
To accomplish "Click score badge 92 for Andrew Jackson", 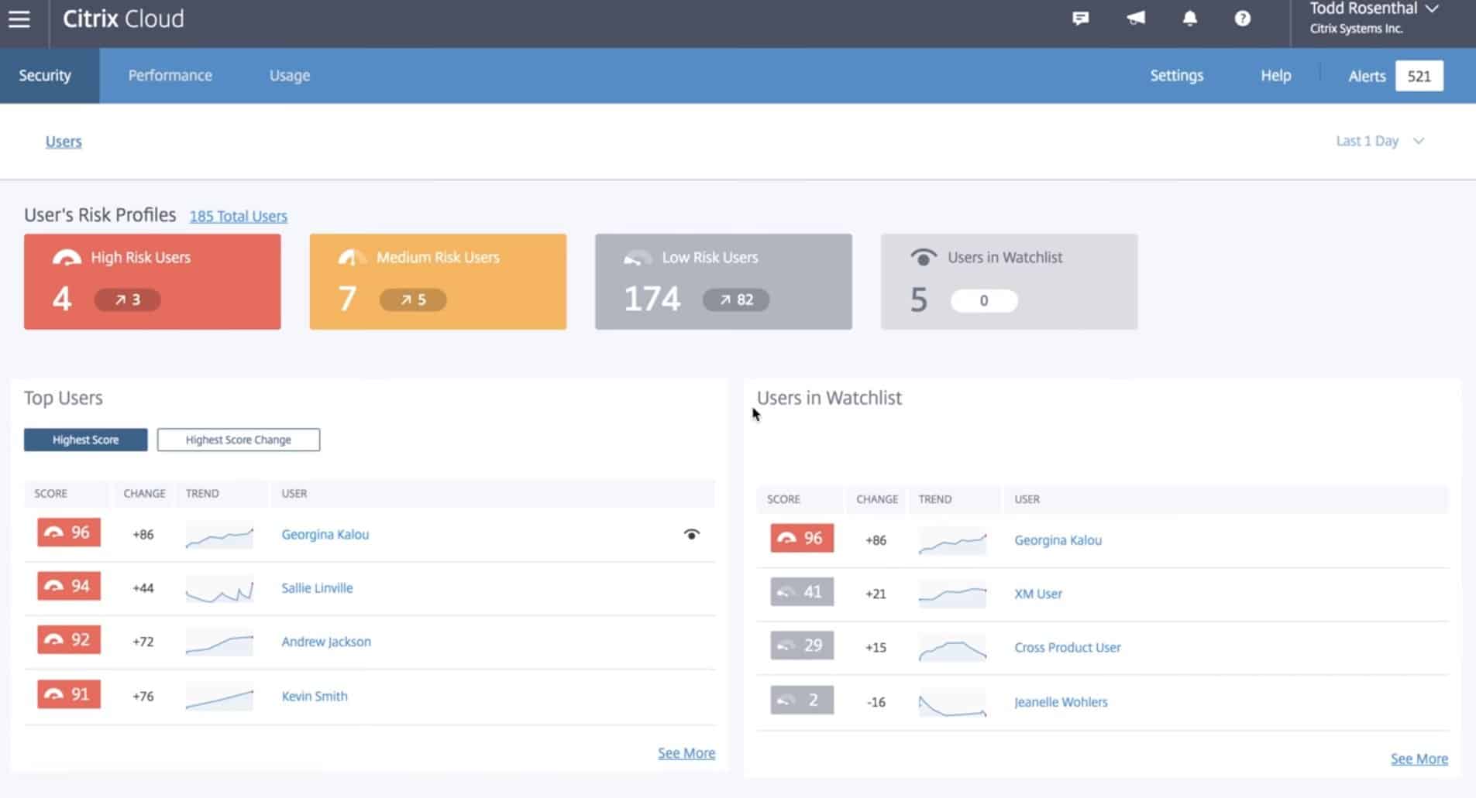I will (x=69, y=640).
